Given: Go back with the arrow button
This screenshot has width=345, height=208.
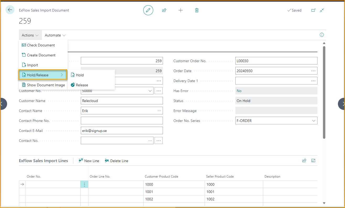Looking at the screenshot, I should 10,10.
